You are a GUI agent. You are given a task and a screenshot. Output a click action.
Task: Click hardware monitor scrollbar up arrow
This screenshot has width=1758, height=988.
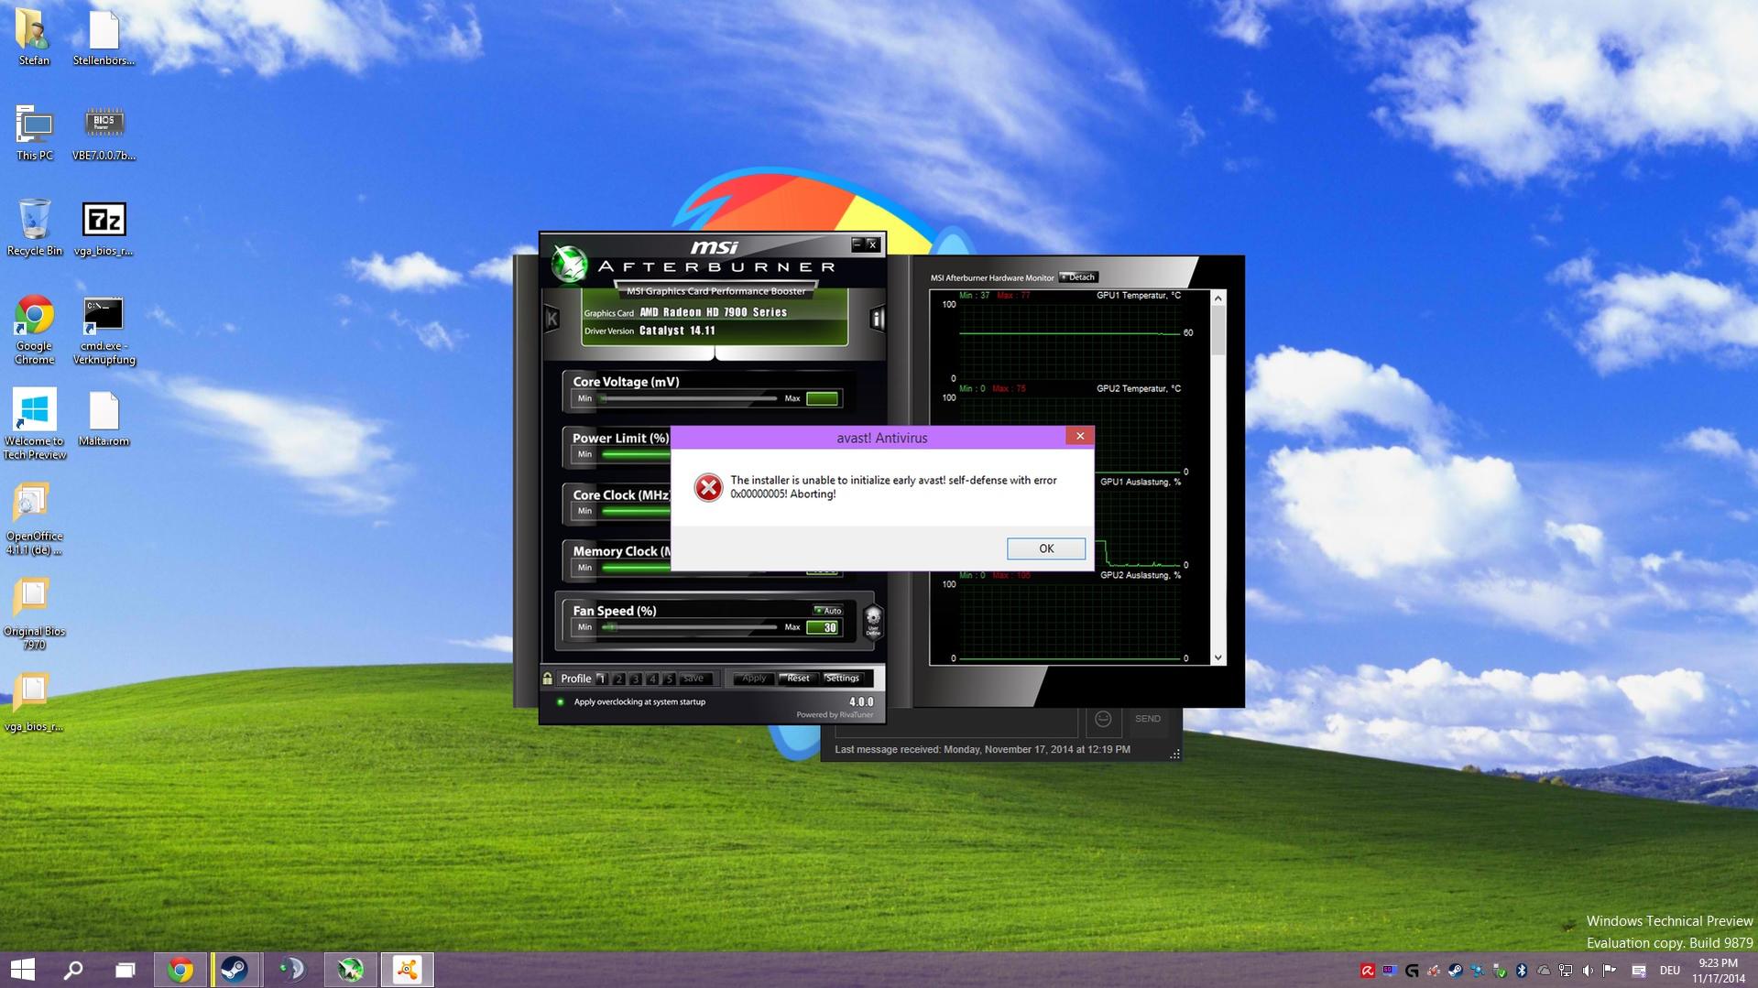[x=1217, y=298]
